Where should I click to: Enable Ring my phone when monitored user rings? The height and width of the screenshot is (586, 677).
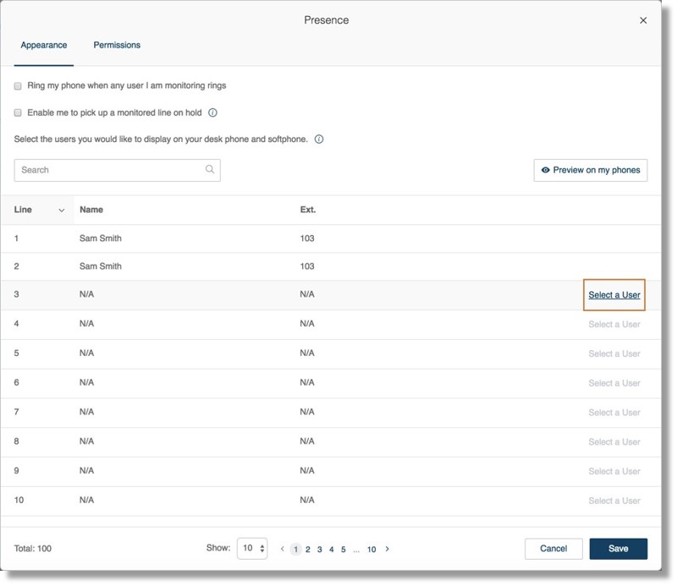click(x=18, y=86)
